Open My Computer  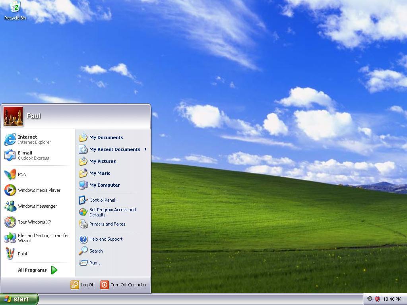104,185
